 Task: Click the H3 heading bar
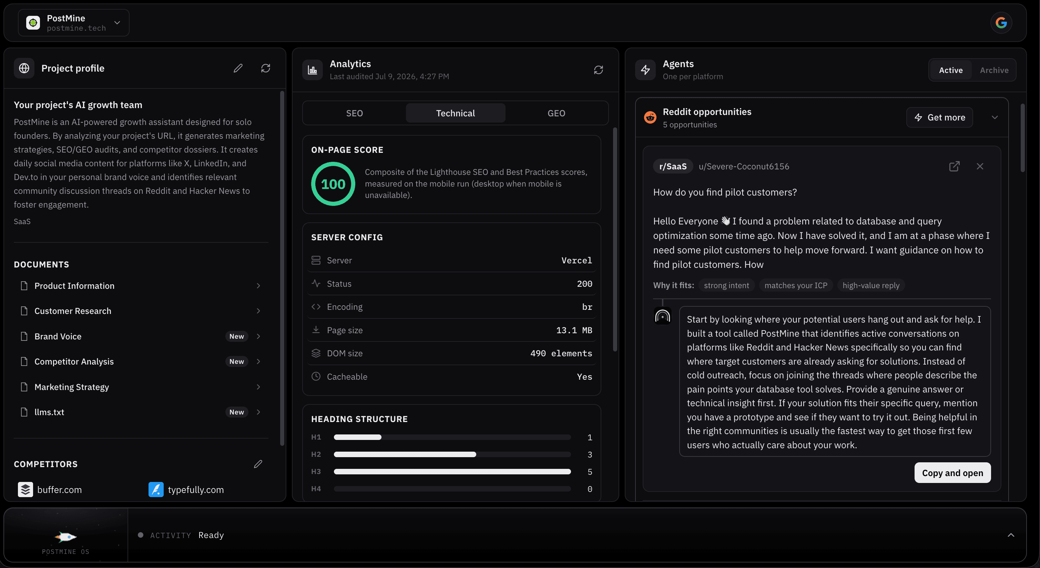pos(452,472)
